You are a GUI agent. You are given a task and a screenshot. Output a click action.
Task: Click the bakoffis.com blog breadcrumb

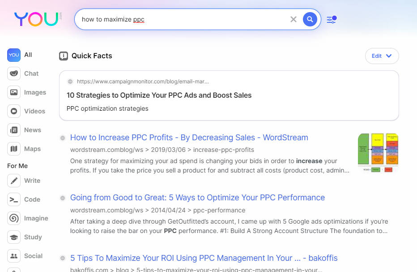pos(196,269)
